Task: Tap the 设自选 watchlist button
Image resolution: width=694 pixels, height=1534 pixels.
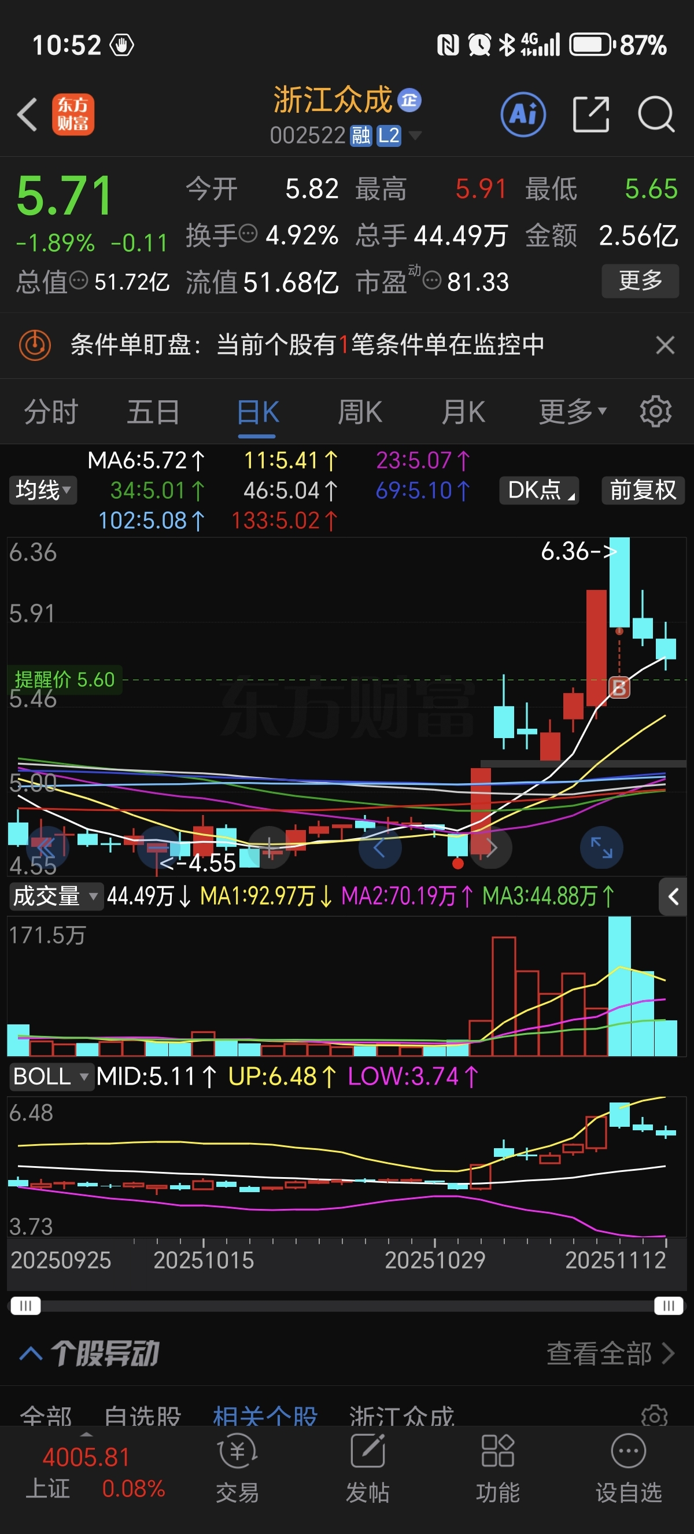Action: coord(629,1468)
